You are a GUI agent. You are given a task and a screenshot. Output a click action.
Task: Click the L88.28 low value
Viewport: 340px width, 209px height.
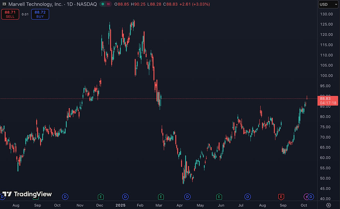154,4
